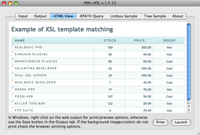Screen dimensions: 200x135
Task: Show the Tree Sample tab
Action: tap(155, 16)
